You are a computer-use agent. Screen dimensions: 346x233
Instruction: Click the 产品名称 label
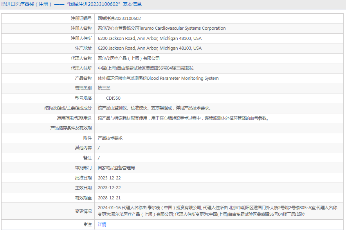click(83, 78)
